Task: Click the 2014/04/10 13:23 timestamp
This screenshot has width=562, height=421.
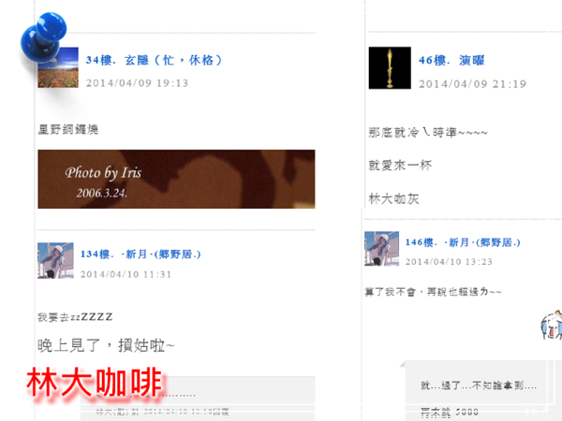Action: pyautogui.click(x=449, y=262)
